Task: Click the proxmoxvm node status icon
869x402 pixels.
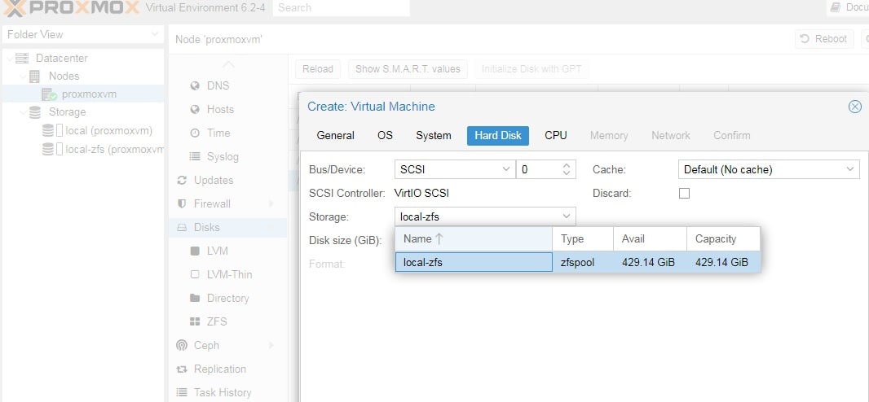Action: [x=50, y=94]
